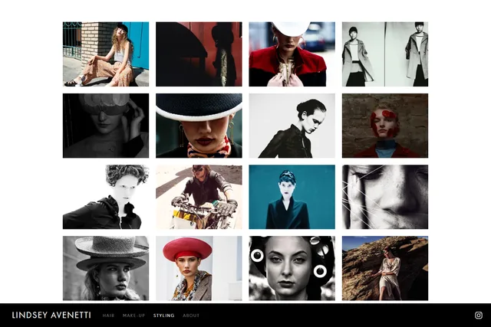This screenshot has width=491, height=327.
Task: Open grayscale photo with stacked straw hats
Action: 106,268
